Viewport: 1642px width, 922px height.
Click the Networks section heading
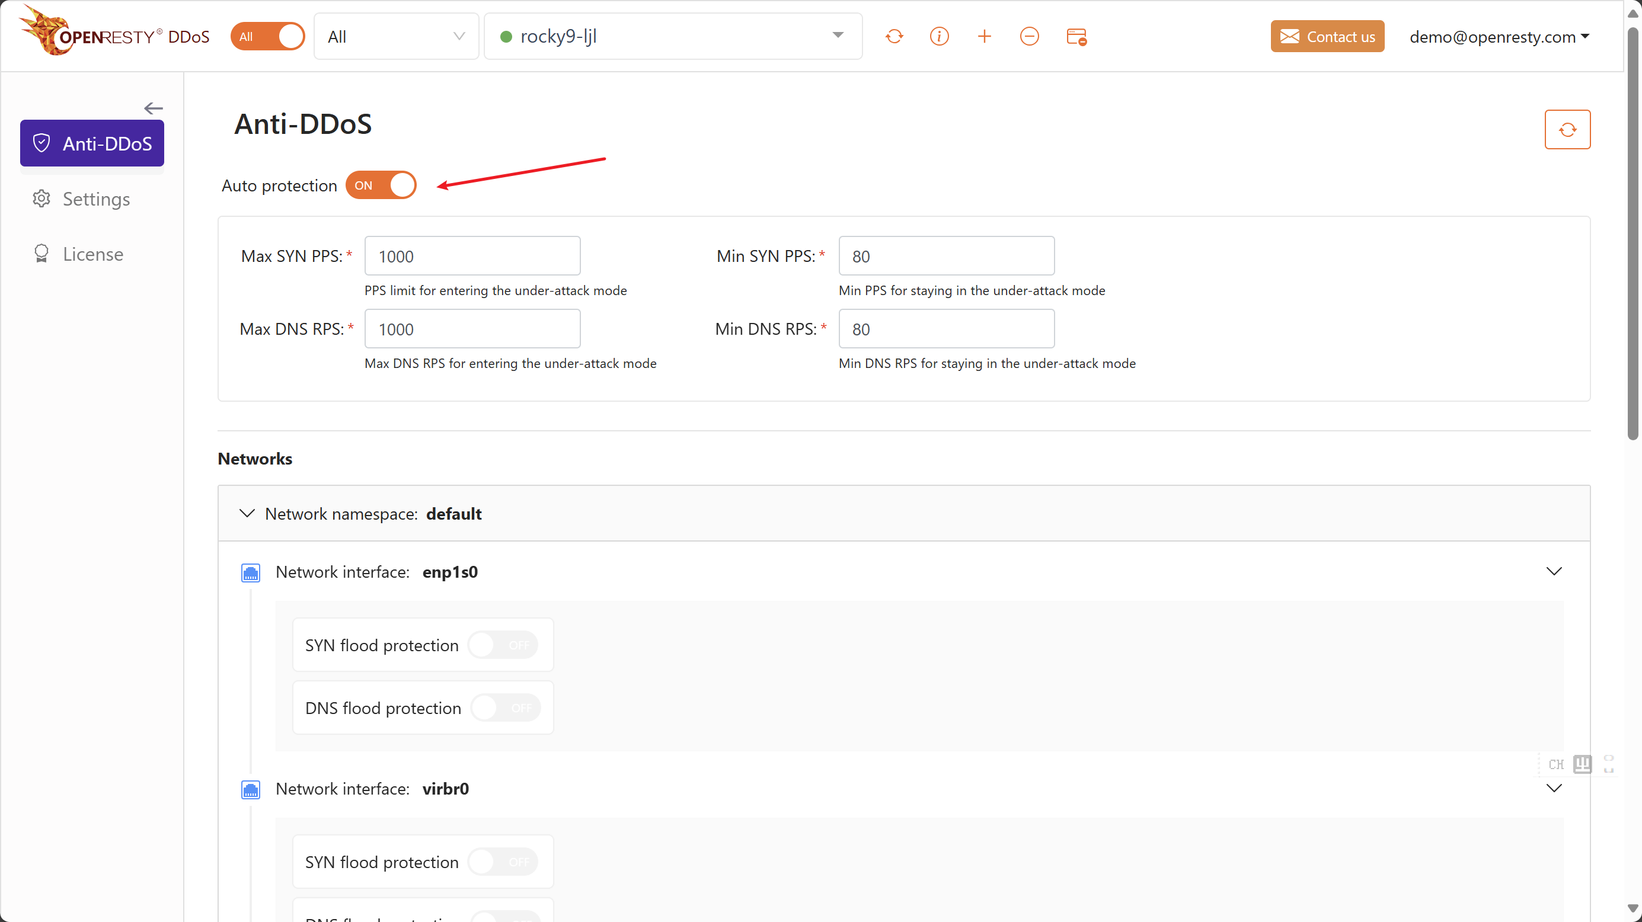click(255, 459)
